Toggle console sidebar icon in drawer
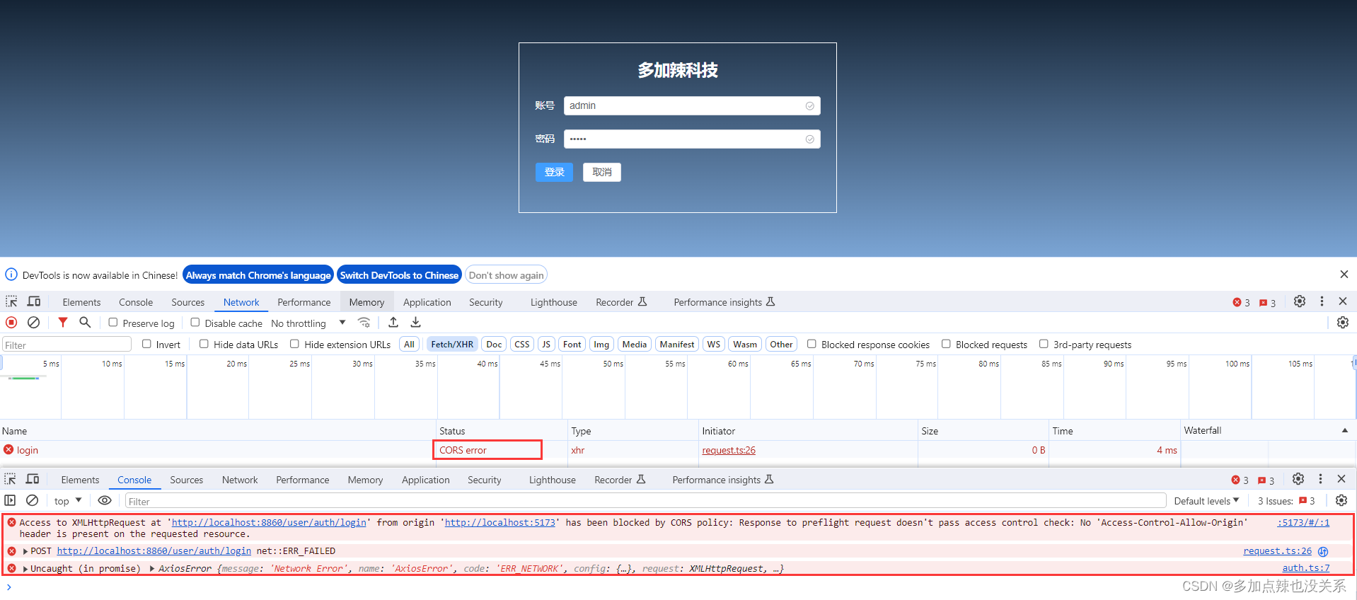 (10, 500)
